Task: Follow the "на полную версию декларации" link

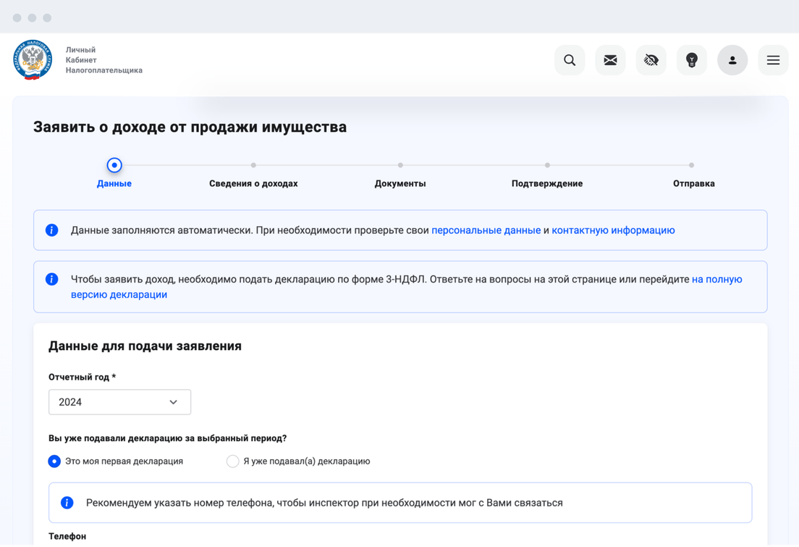Action: [x=716, y=279]
